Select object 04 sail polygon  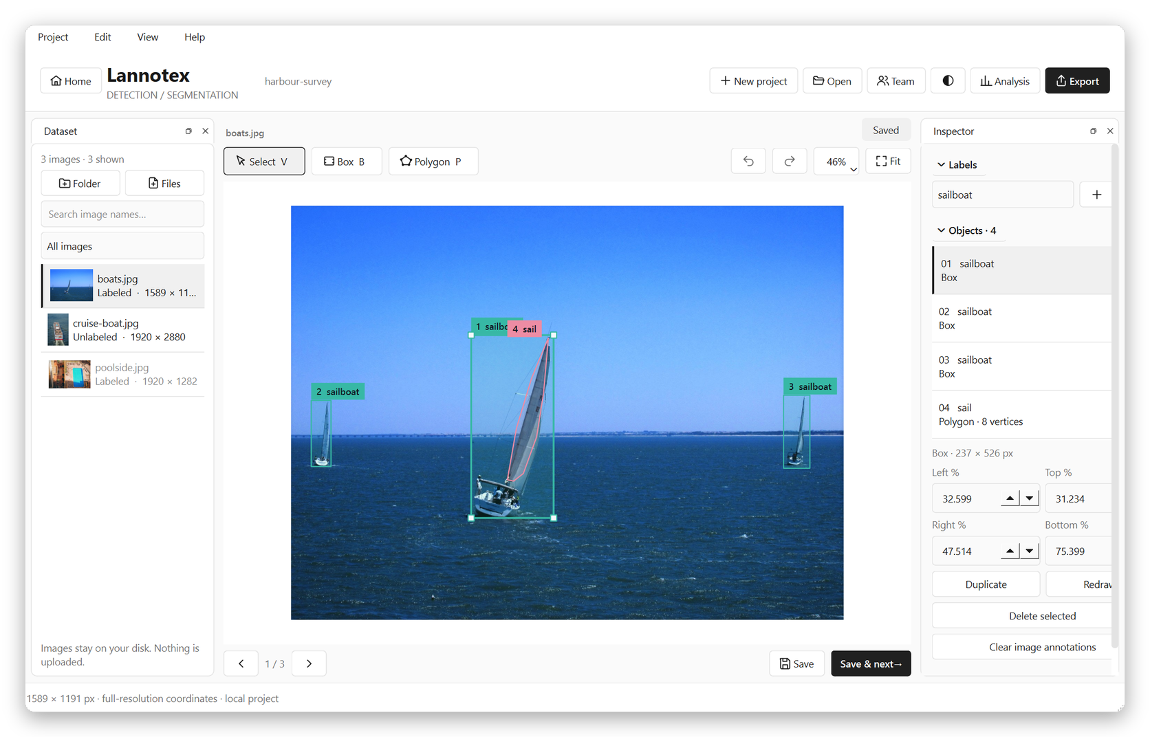tap(1021, 415)
